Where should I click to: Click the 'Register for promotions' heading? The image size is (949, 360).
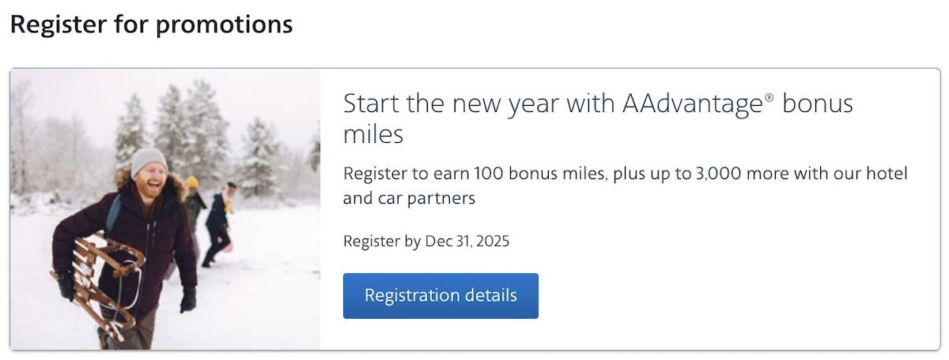pos(151,24)
